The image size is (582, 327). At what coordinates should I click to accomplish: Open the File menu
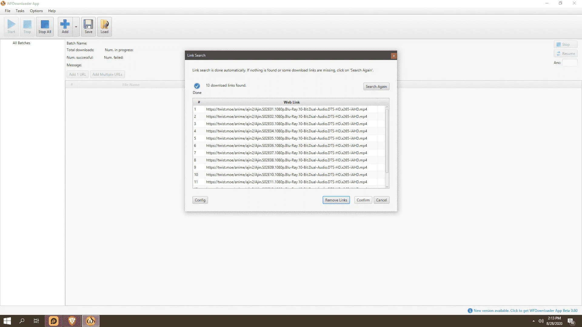8,11
